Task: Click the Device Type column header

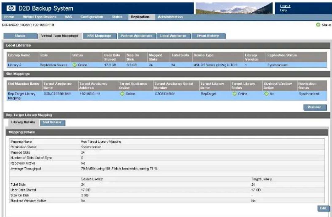Action: pos(203,55)
